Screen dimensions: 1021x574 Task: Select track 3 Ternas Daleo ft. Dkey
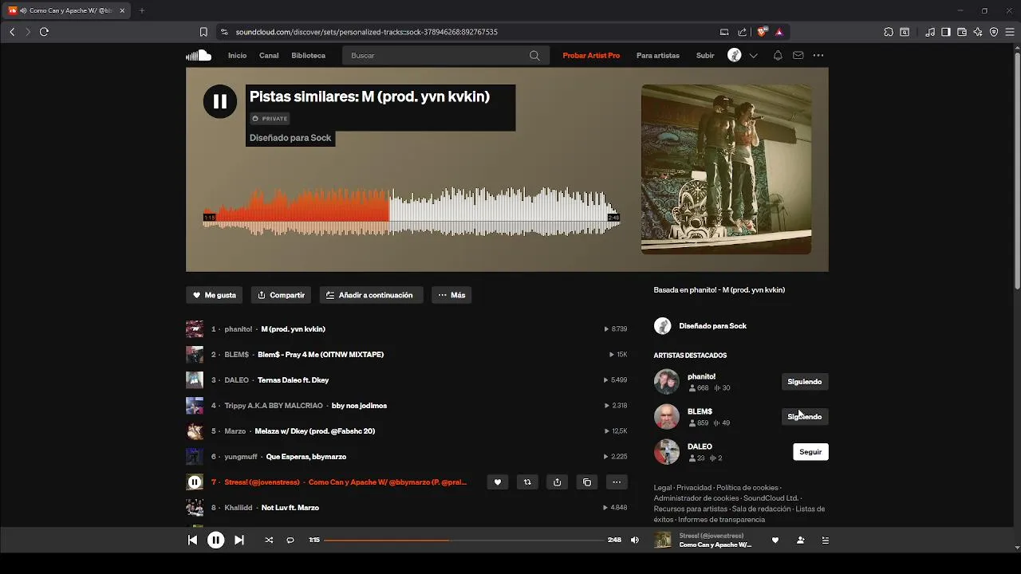point(293,380)
